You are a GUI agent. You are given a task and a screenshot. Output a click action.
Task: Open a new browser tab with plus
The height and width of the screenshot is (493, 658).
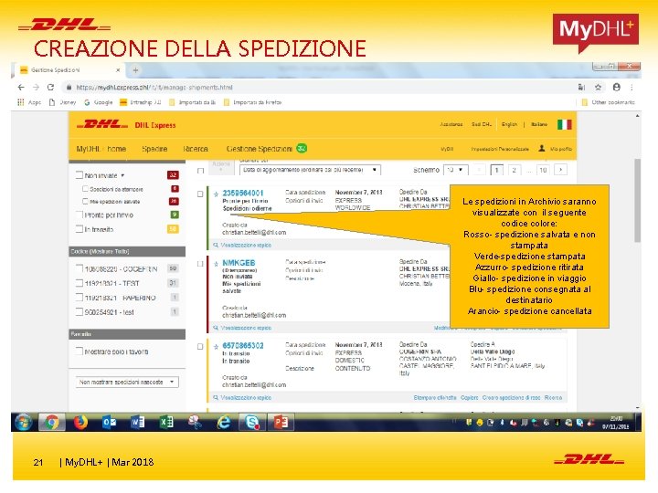135,70
